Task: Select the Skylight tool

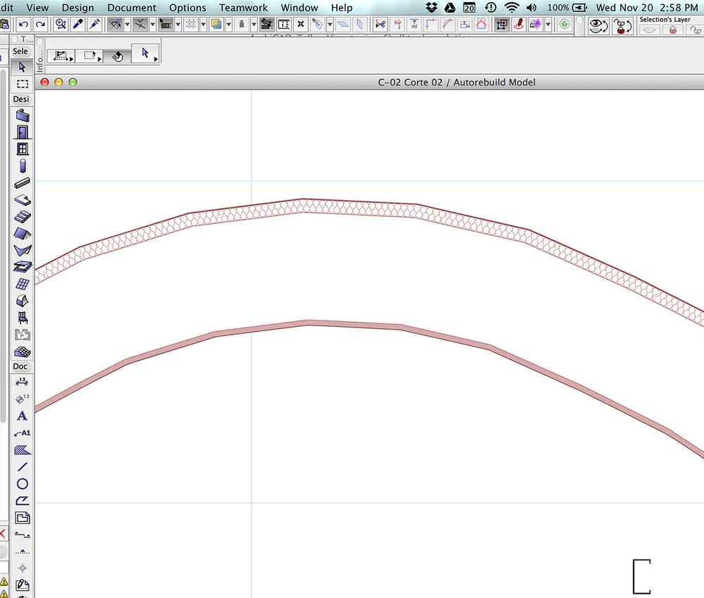Action: 23,267
